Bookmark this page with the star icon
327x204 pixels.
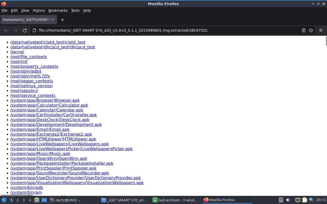tap(311, 30)
